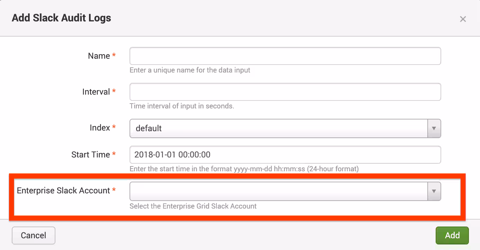Click the start time format hint text
The height and width of the screenshot is (250, 480).
pos(244,169)
